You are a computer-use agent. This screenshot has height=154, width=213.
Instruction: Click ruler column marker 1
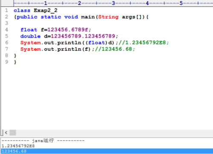pyautogui.click(x=46, y=3)
